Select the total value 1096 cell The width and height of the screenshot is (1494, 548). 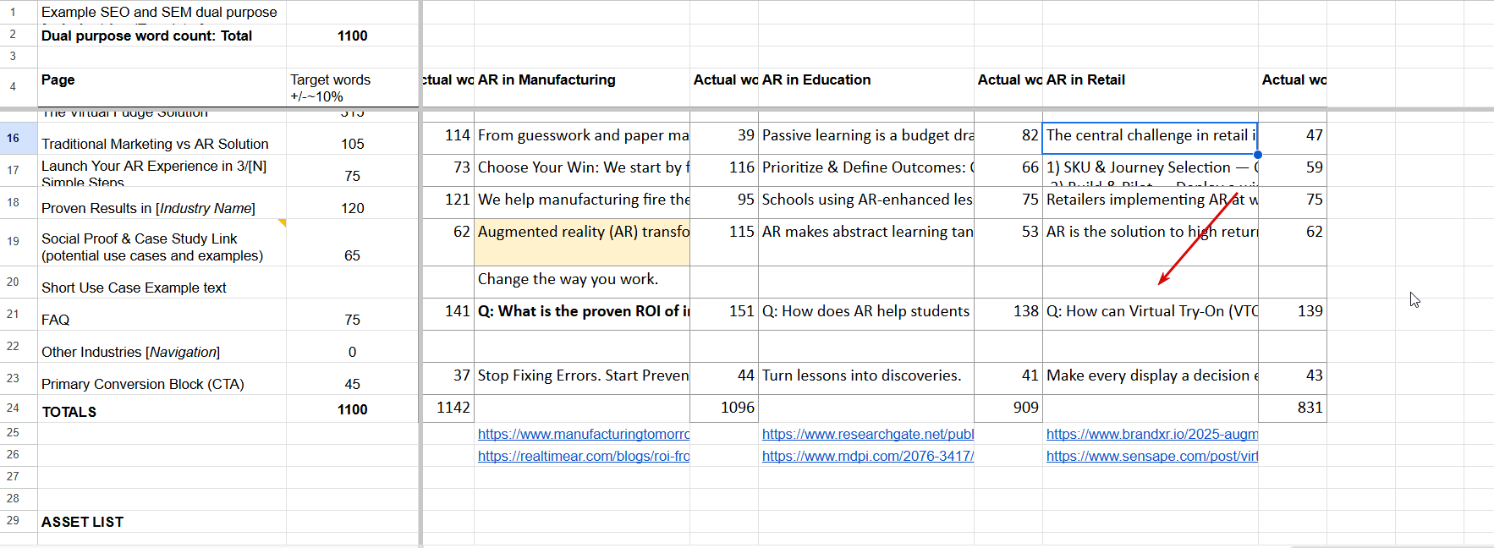point(724,408)
